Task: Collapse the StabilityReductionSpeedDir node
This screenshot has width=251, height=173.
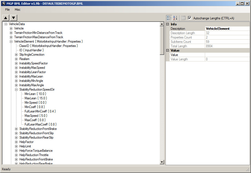Action: [16, 90]
